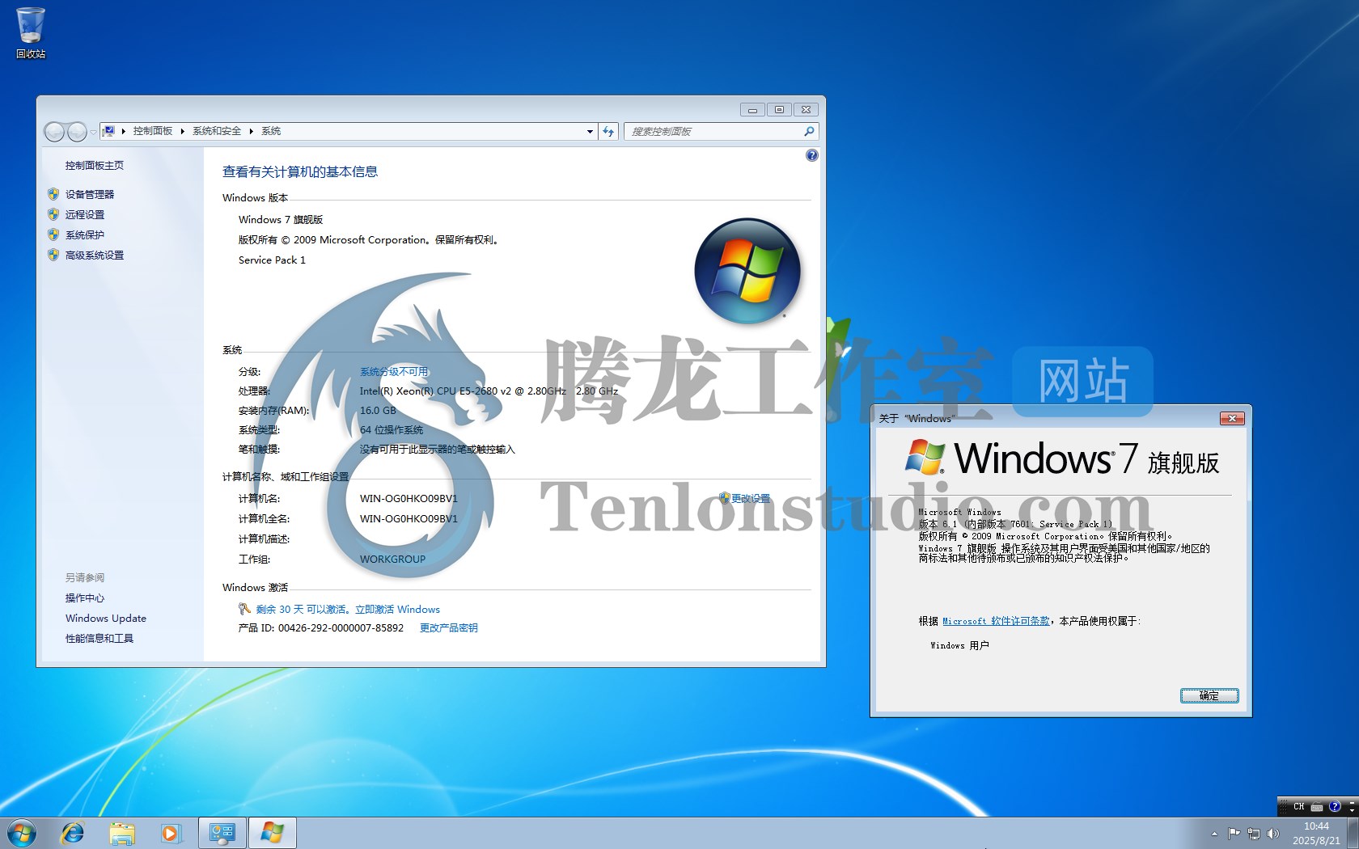1359x849 pixels.
Task: Expand the address bar history dropdown
Action: [590, 131]
